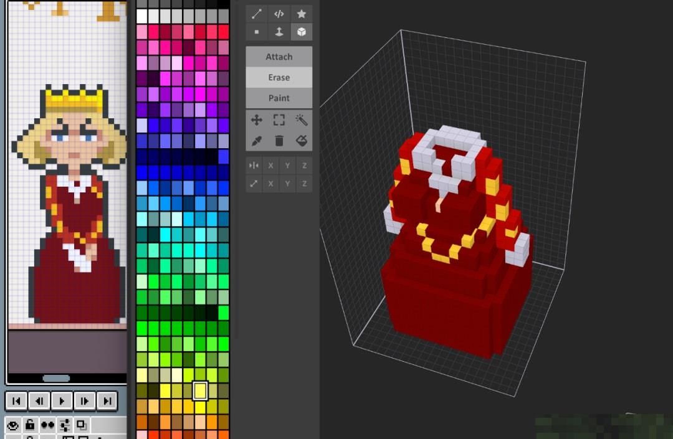Play the sprite animation
Screen dimensions: 673x439
coord(62,401)
